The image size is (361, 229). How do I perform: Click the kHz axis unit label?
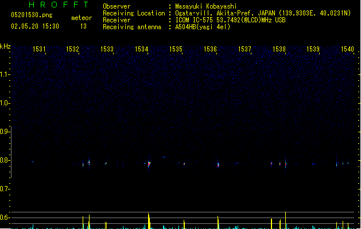pos(5,46)
